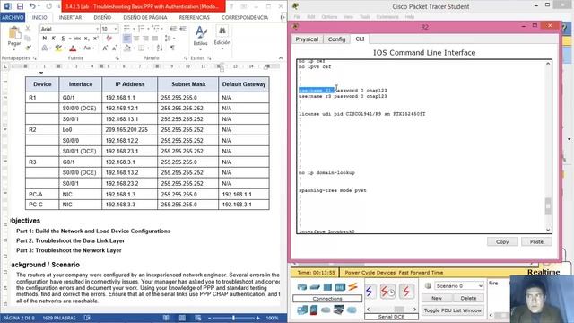Switch to the DISEÑO DE PÁGINA tab
The width and height of the screenshot is (574, 323).
click(145, 17)
